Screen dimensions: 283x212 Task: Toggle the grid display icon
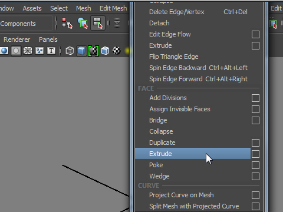pyautogui.click(x=28, y=51)
